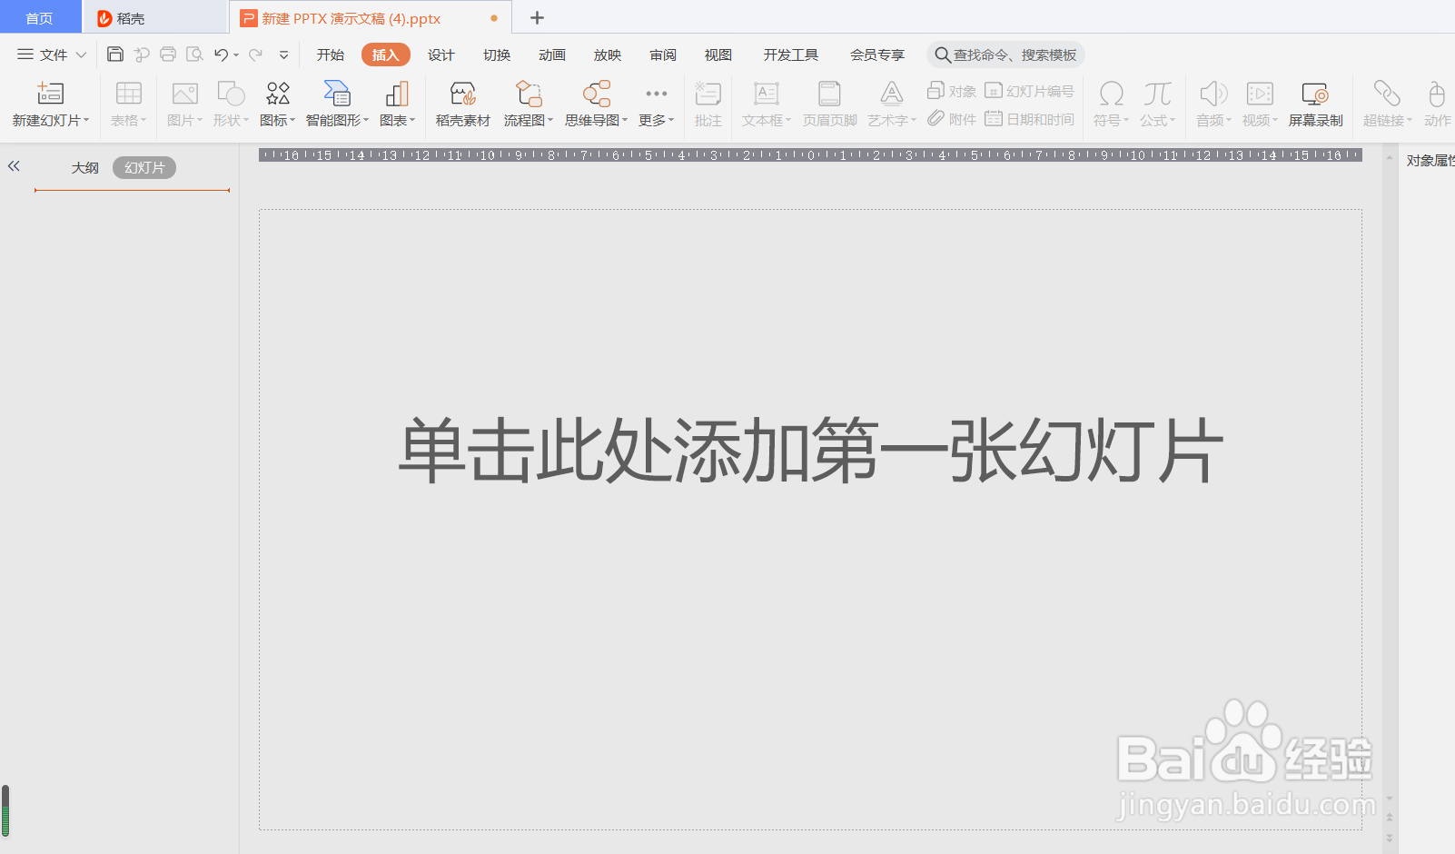Click the 附件 attachment button
This screenshot has width=1455, height=854.
(x=951, y=119)
